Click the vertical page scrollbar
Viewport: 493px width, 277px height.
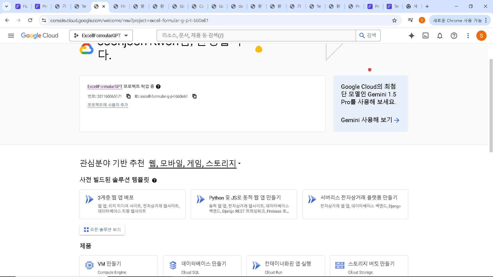[x=491, y=105]
